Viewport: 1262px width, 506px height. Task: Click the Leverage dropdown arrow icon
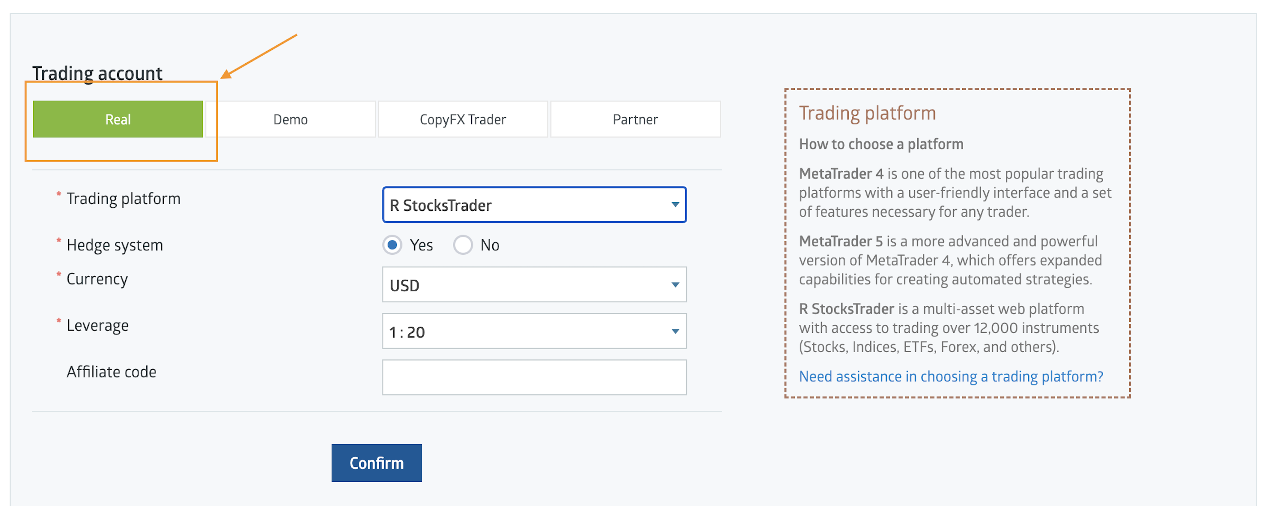coord(675,331)
